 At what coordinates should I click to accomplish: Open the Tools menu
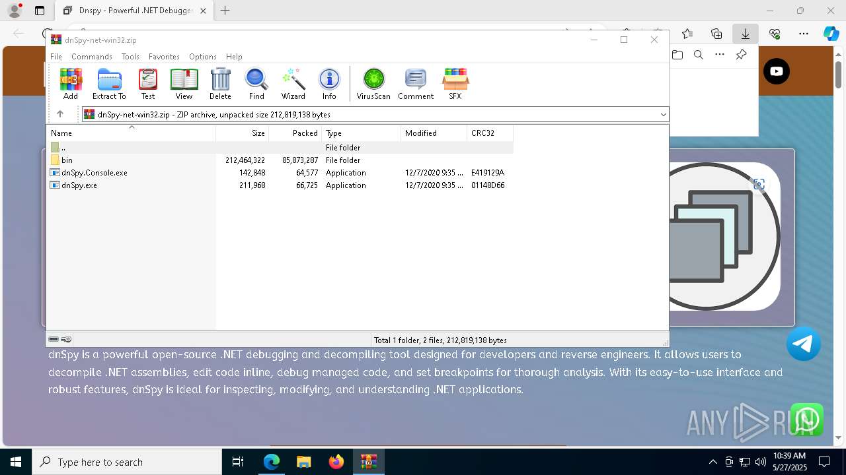click(x=130, y=57)
